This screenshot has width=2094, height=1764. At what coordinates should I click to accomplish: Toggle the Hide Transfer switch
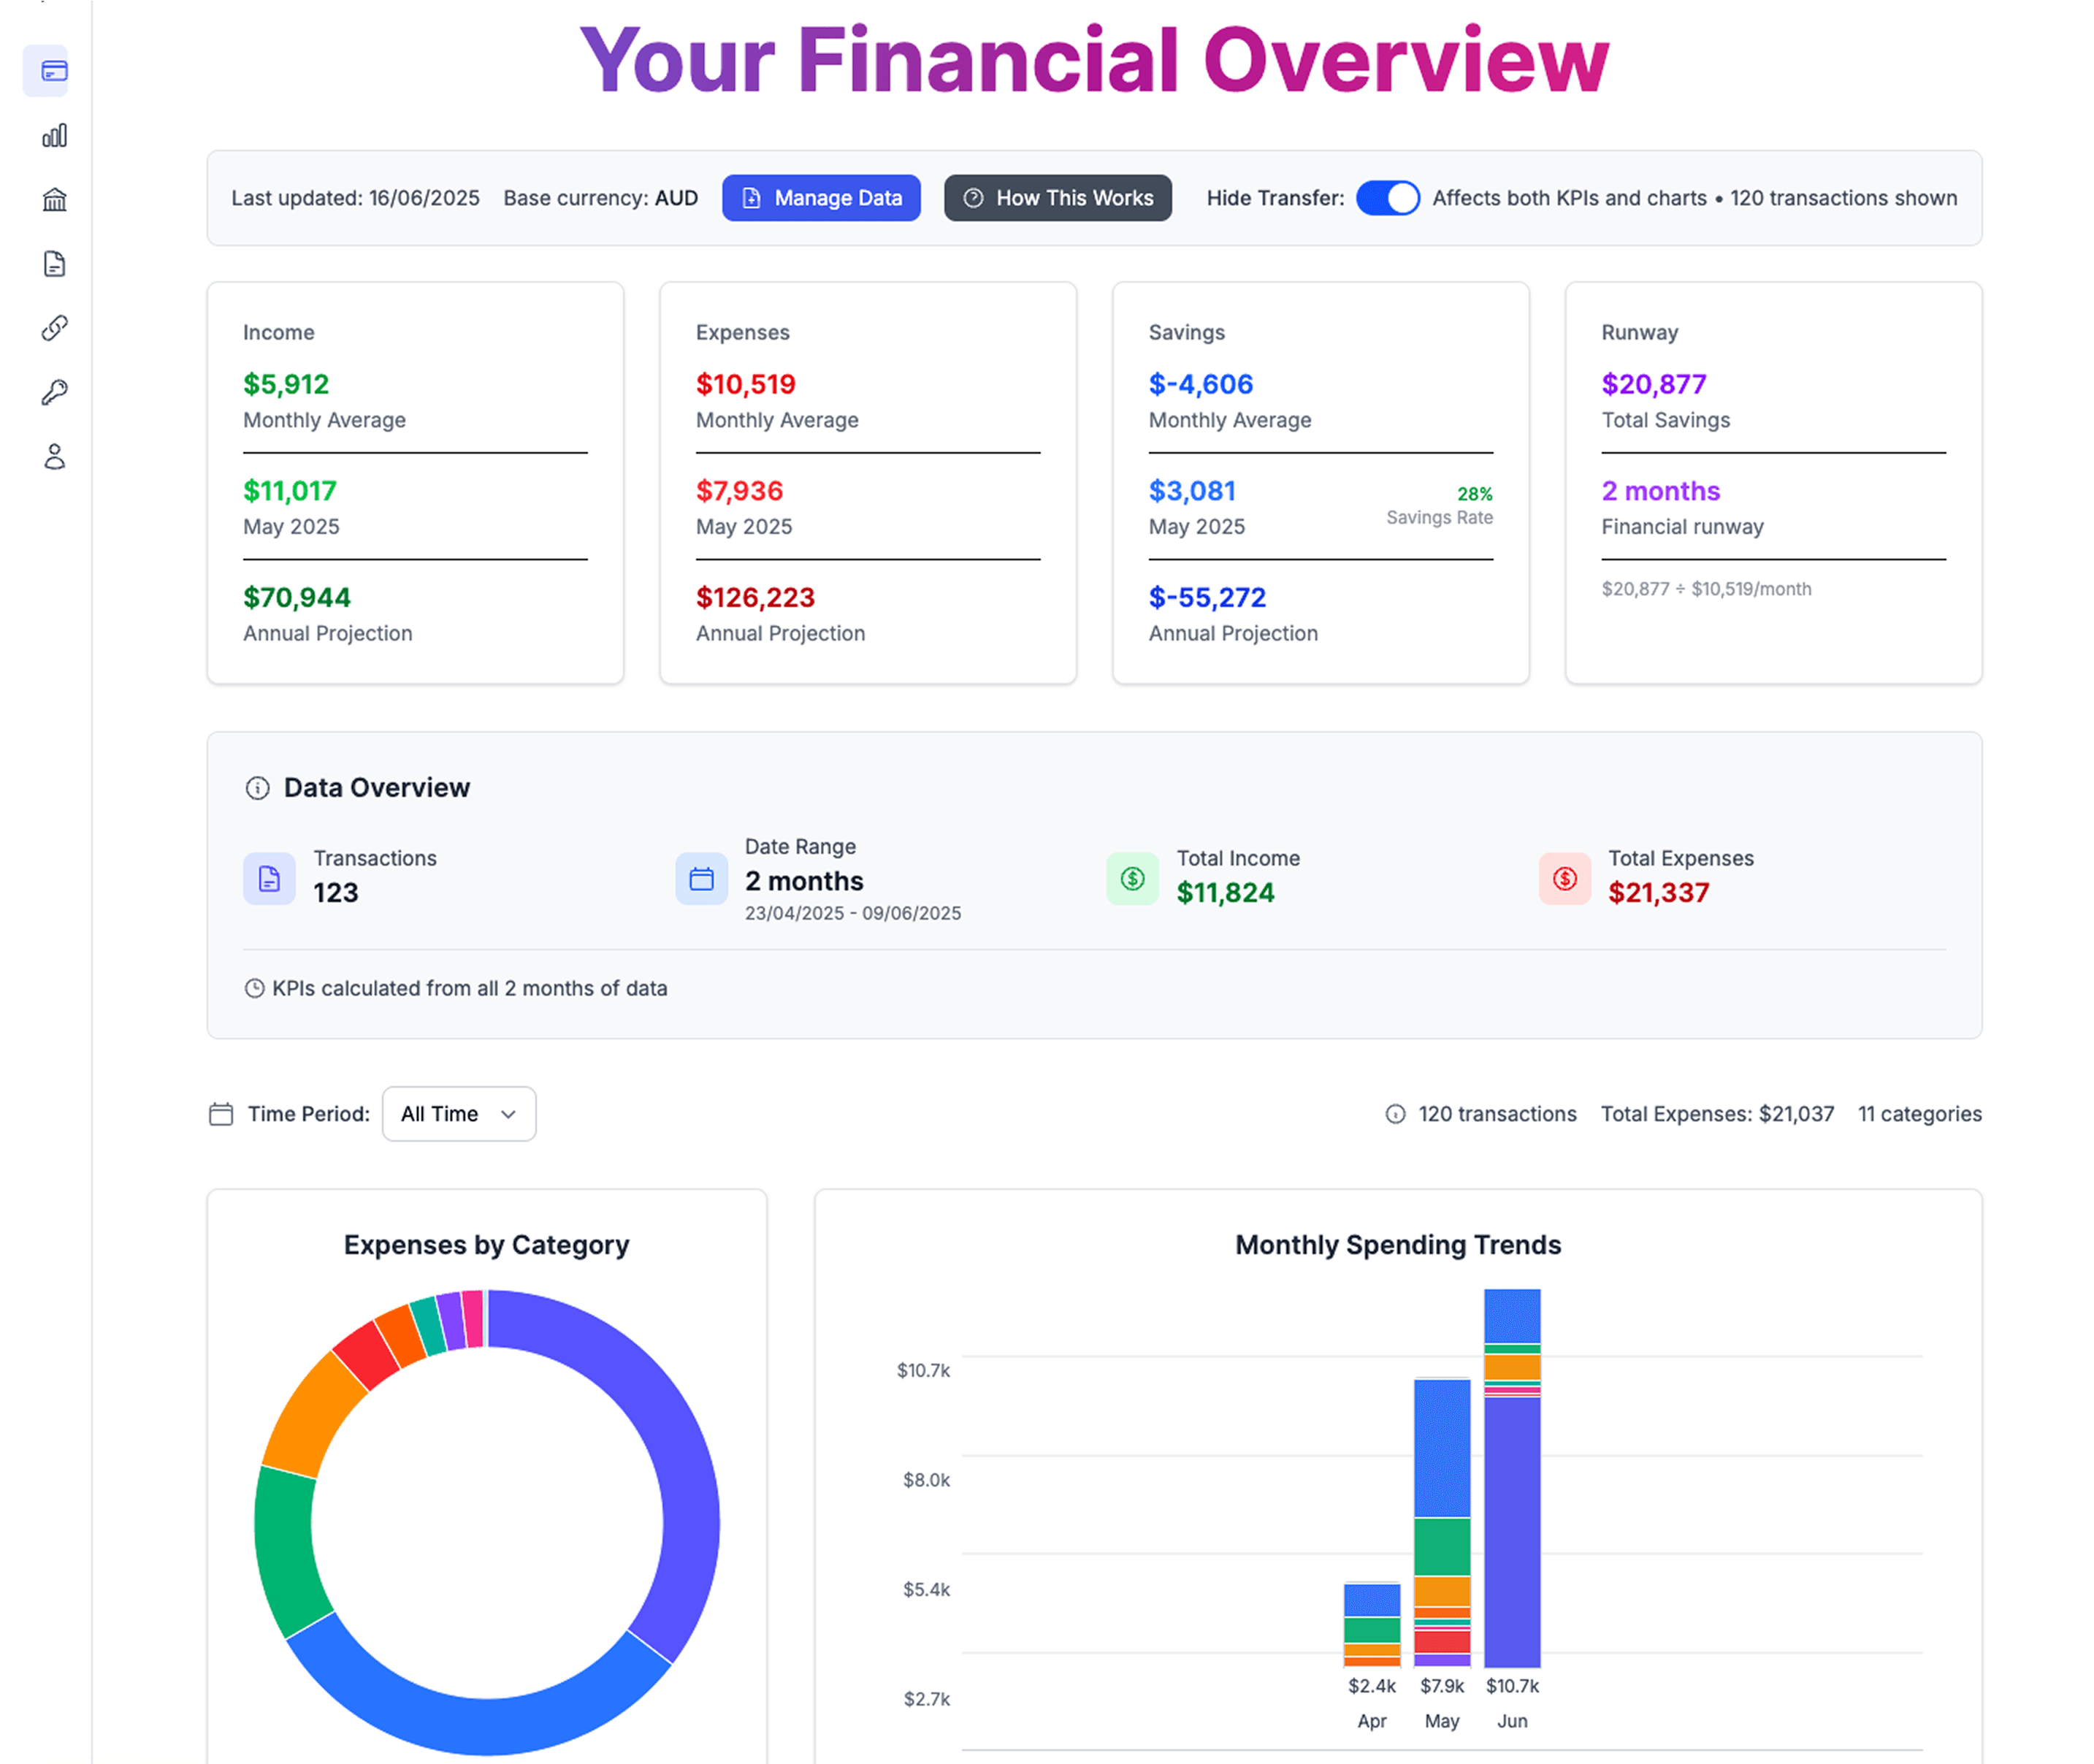[1388, 198]
